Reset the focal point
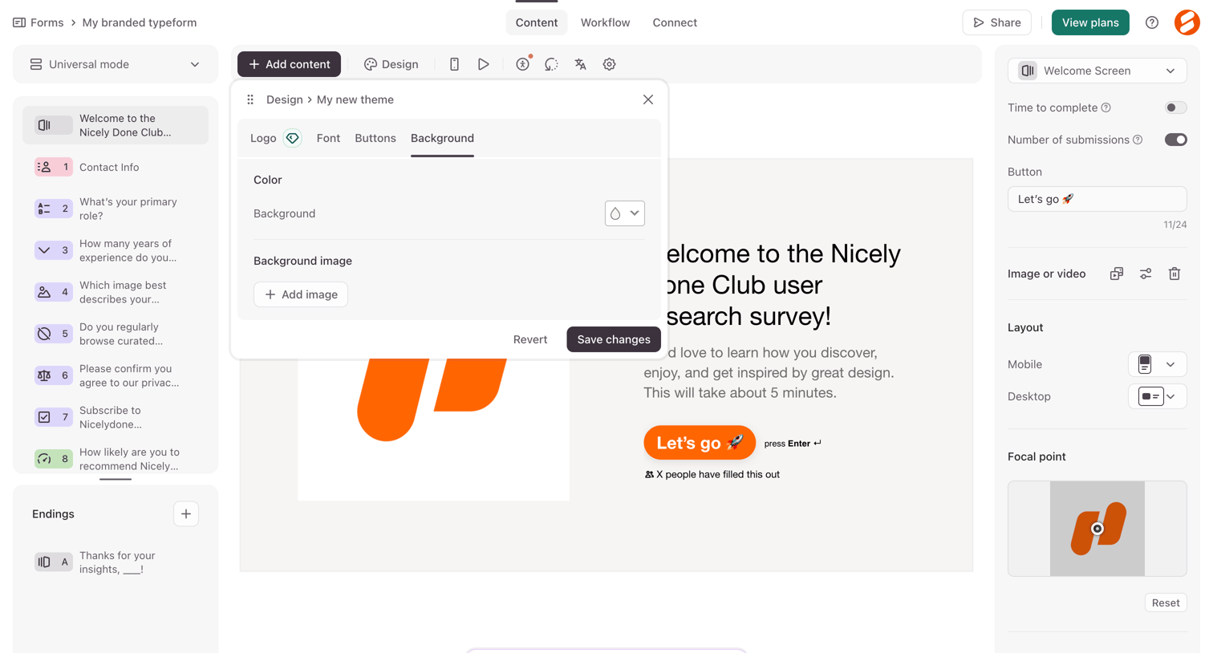The width and height of the screenshot is (1213, 653). (1166, 602)
